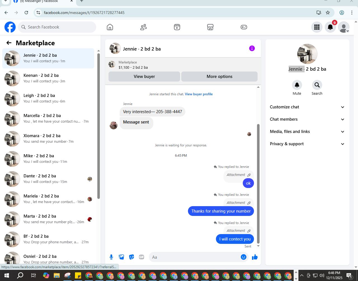Bookmark this page star icon

(x=328, y=13)
